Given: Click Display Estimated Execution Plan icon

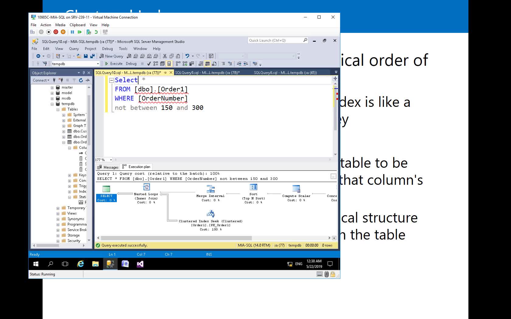Looking at the screenshot, I should (x=156, y=64).
